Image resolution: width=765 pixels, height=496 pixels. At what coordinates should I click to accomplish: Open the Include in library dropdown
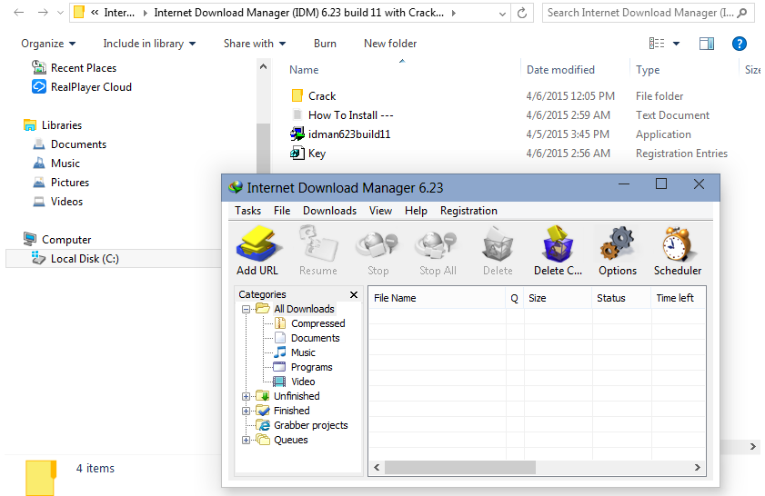(149, 44)
